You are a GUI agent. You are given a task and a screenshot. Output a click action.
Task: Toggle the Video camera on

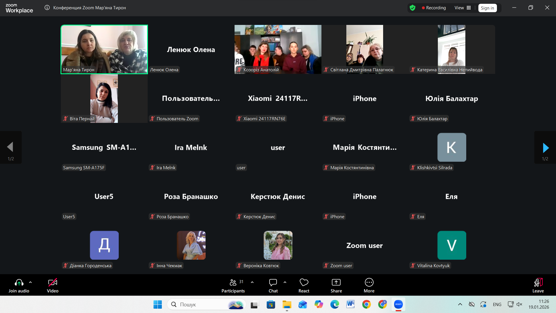pyautogui.click(x=53, y=285)
